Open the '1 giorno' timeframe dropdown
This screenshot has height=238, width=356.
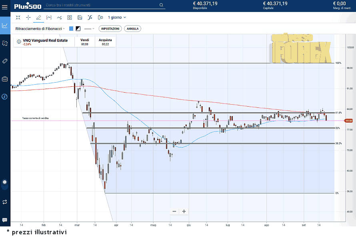click(x=117, y=18)
